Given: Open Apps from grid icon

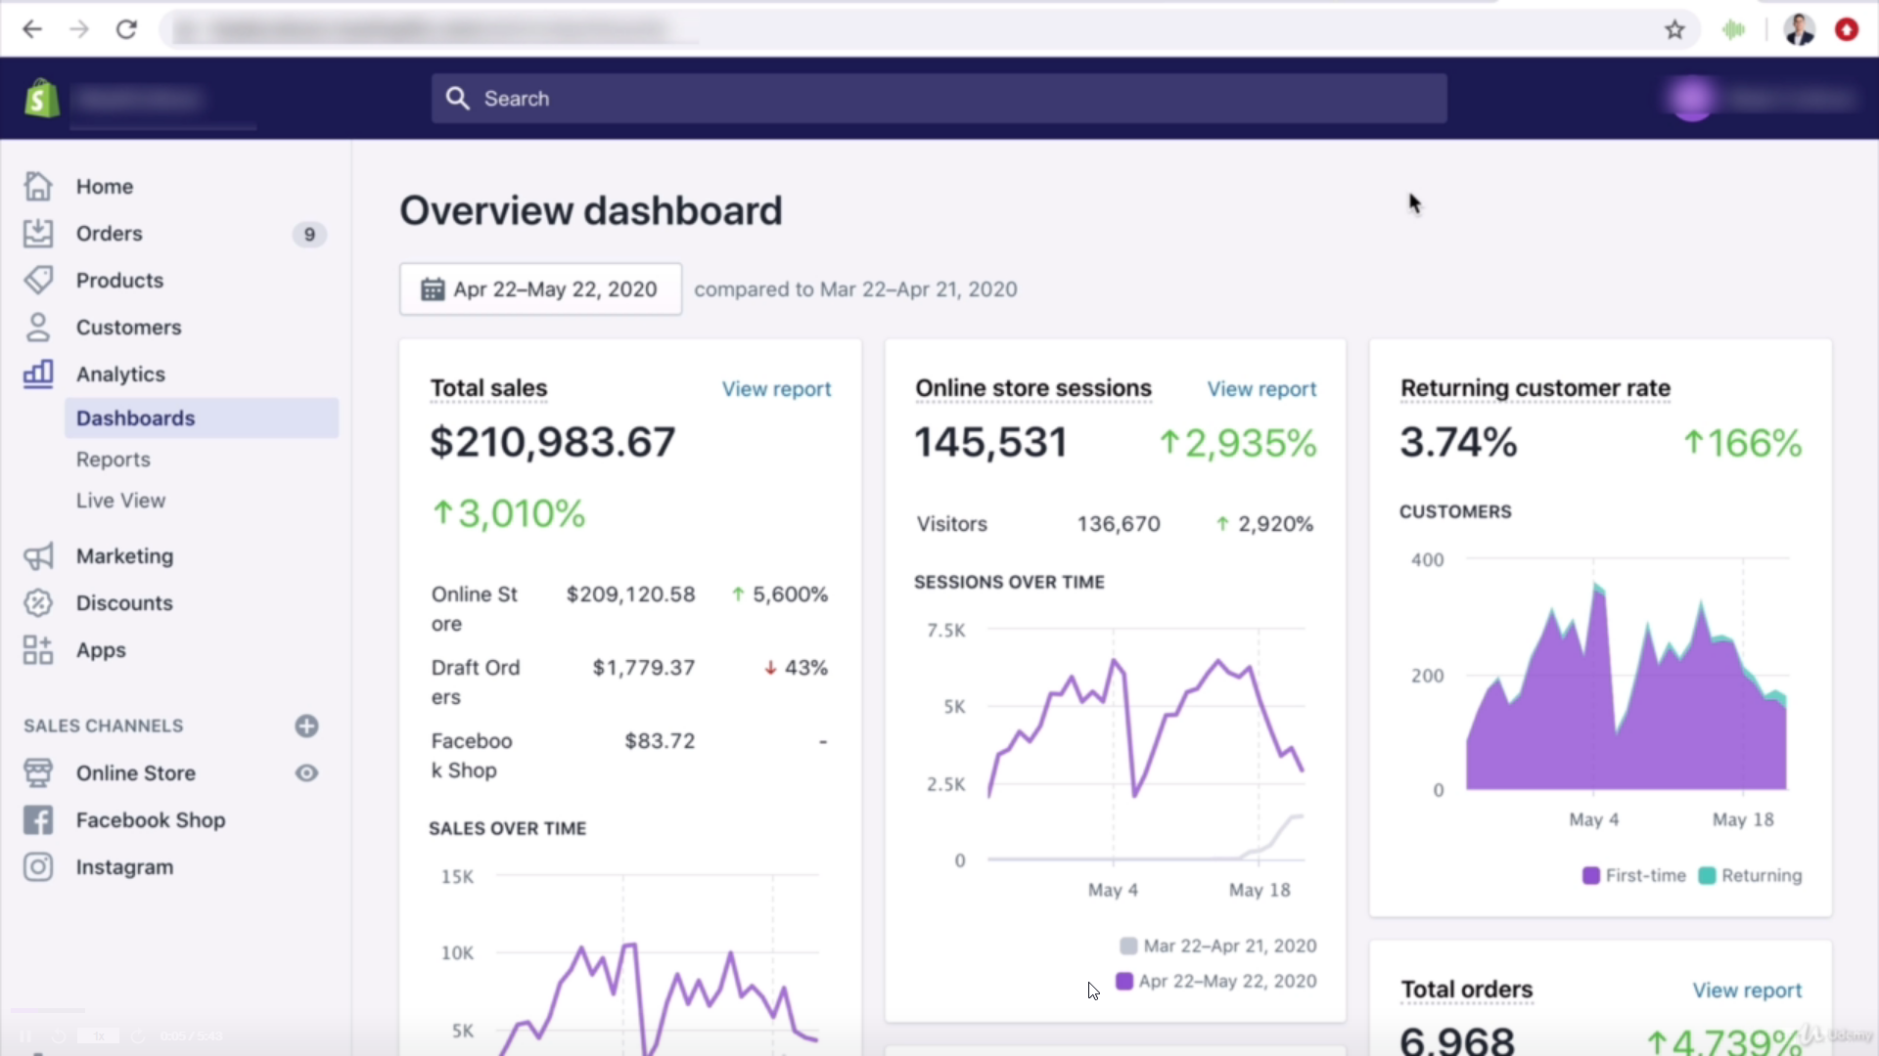Looking at the screenshot, I should click(38, 650).
